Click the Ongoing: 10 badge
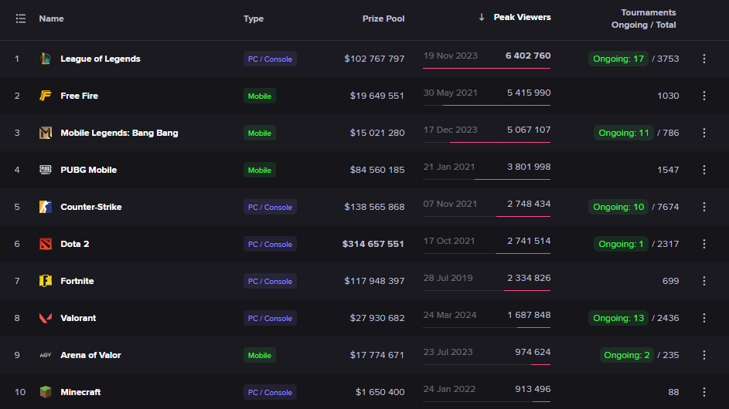This screenshot has width=729, height=409. [x=618, y=207]
